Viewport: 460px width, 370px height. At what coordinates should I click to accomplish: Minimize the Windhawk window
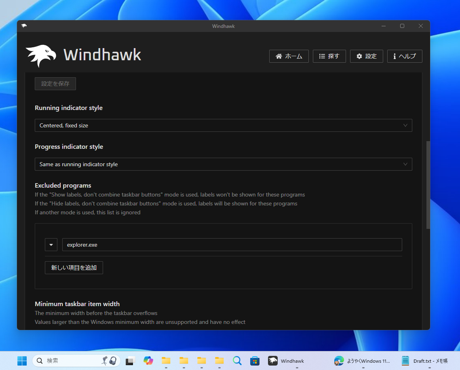point(384,26)
